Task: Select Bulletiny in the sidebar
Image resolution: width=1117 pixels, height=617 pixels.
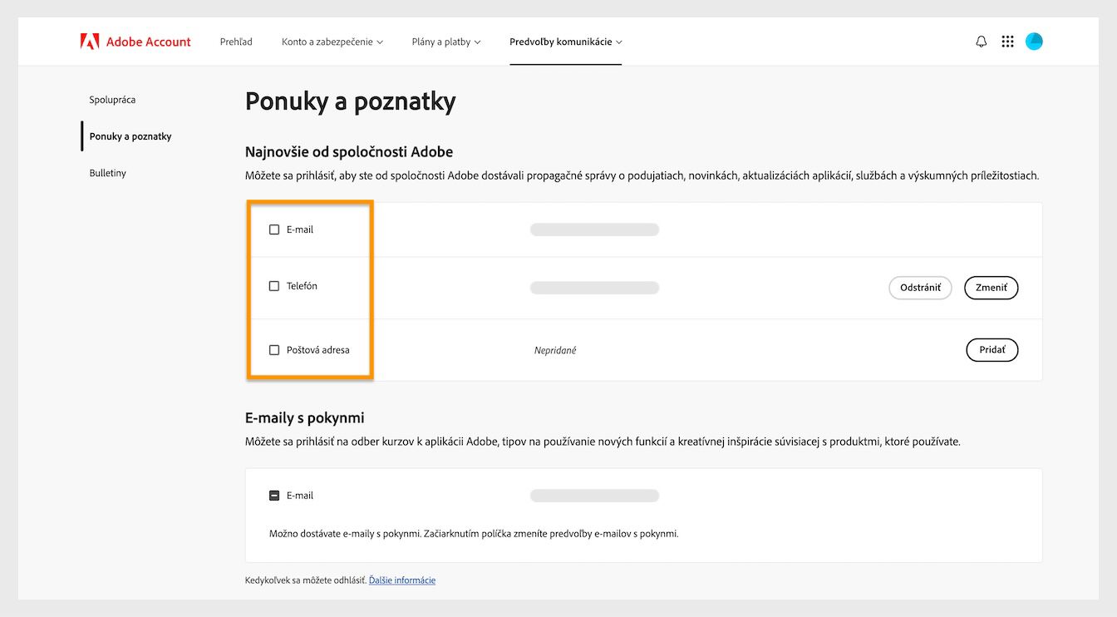Action: [x=107, y=173]
